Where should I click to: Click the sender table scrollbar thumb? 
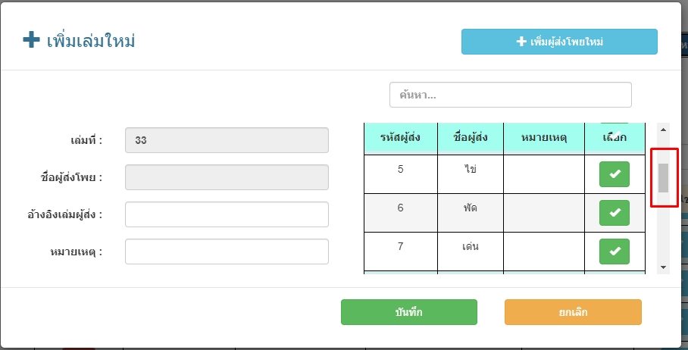click(664, 178)
